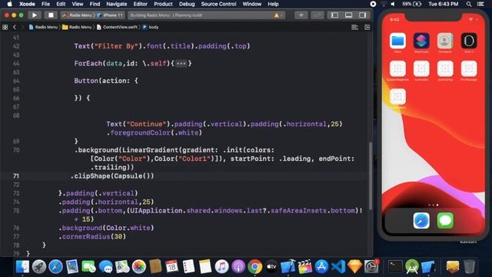Screen dimensions: 492x277
Task: Open Files app in the simulator
Action: [x=397, y=41]
